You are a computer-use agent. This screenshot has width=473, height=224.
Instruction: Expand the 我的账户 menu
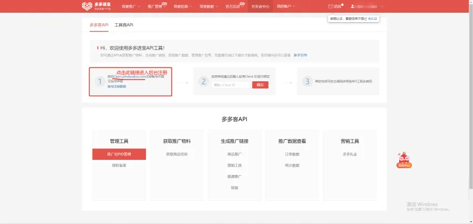click(x=286, y=6)
